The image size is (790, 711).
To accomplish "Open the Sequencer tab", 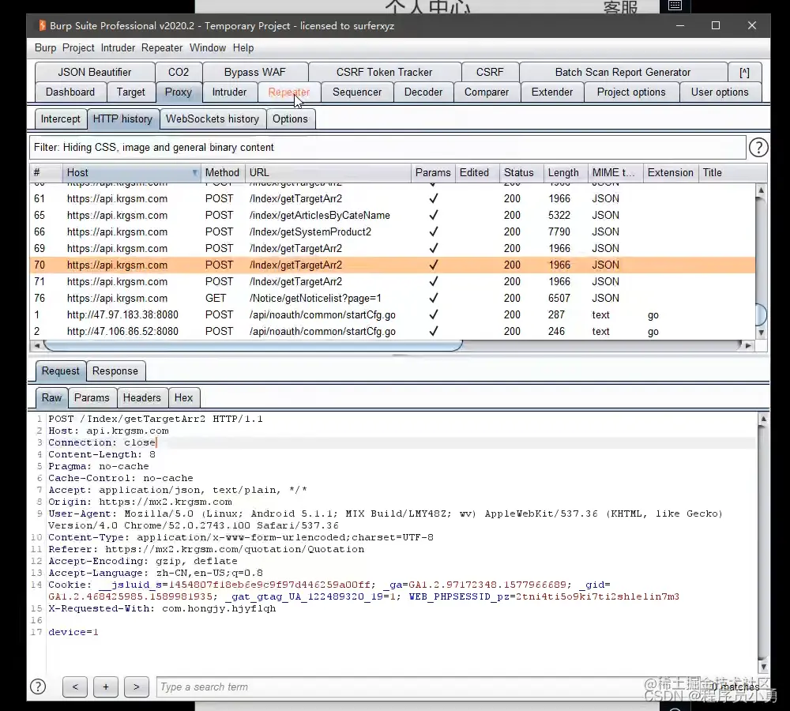I will point(357,92).
